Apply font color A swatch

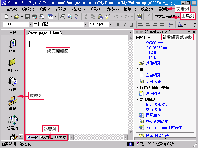[180, 25]
